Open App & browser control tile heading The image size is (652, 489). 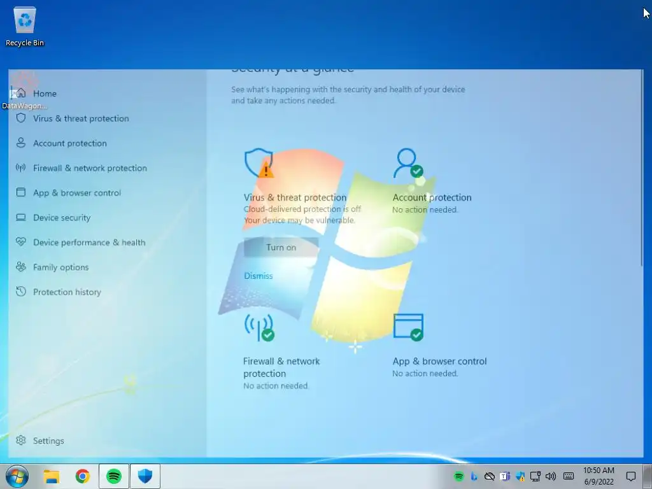point(439,362)
